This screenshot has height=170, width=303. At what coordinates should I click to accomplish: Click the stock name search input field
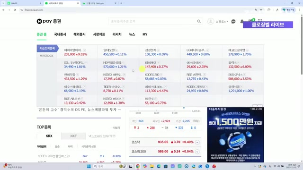tap(152, 21)
